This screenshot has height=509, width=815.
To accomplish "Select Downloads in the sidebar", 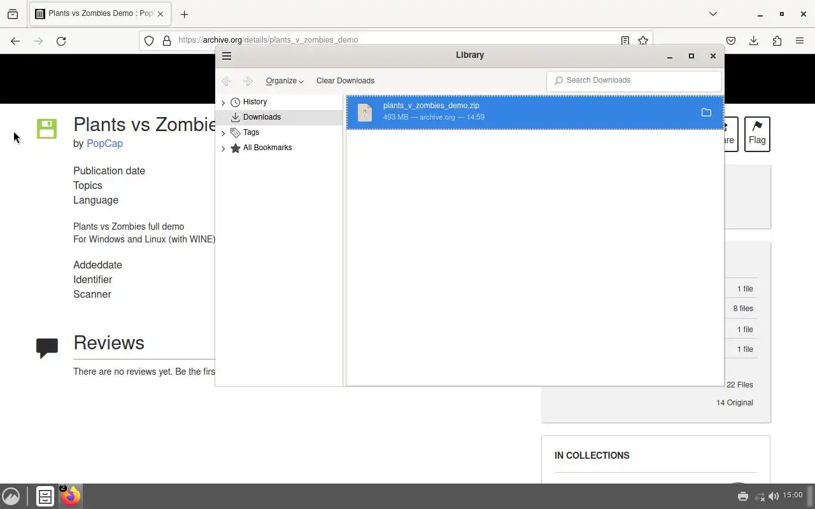I will coord(262,117).
